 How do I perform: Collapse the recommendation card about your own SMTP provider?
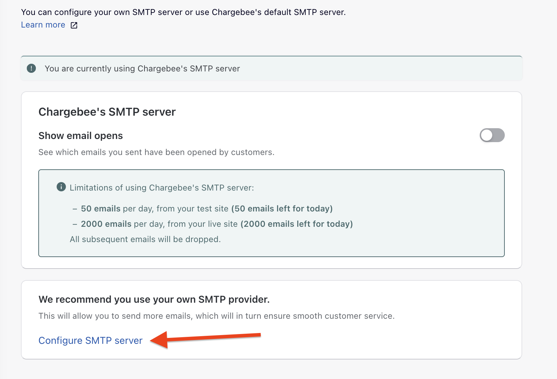[x=154, y=299]
